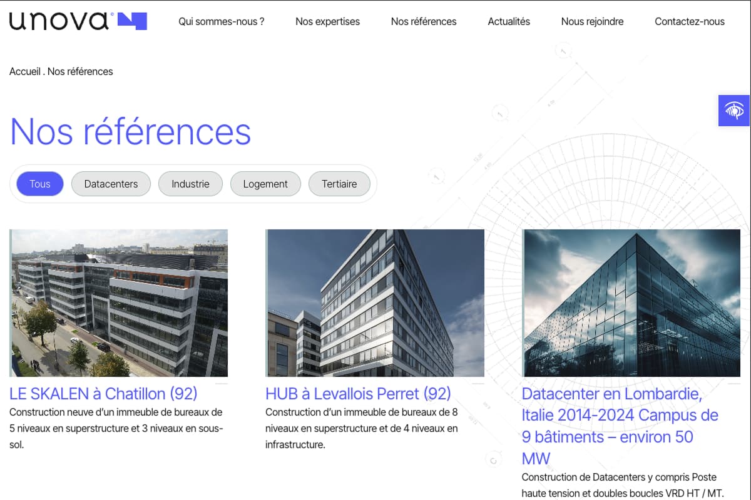The height and width of the screenshot is (500, 751).
Task: Open Nos expertises menu item
Action: pyautogui.click(x=327, y=21)
